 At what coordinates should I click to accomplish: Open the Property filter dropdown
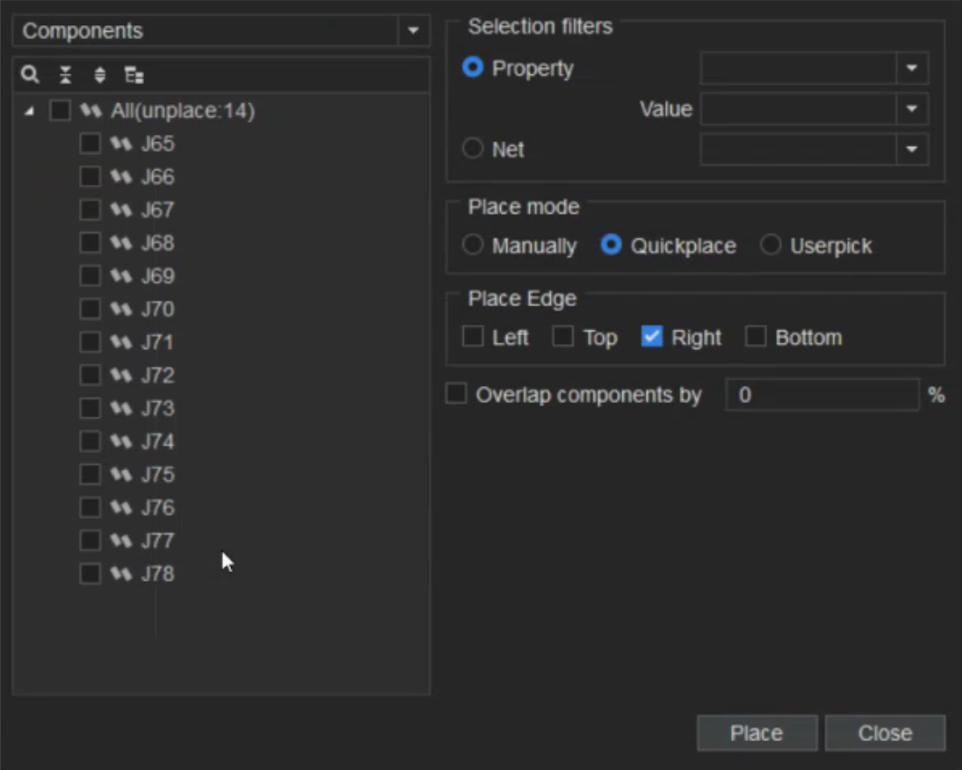pyautogui.click(x=911, y=69)
